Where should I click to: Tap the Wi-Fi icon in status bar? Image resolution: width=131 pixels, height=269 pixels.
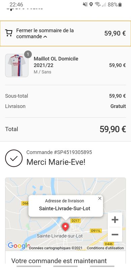(98, 5)
